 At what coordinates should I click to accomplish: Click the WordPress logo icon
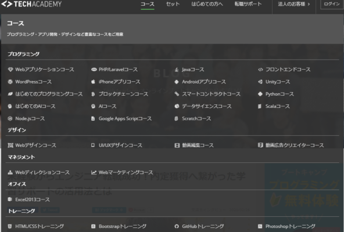click(x=10, y=82)
